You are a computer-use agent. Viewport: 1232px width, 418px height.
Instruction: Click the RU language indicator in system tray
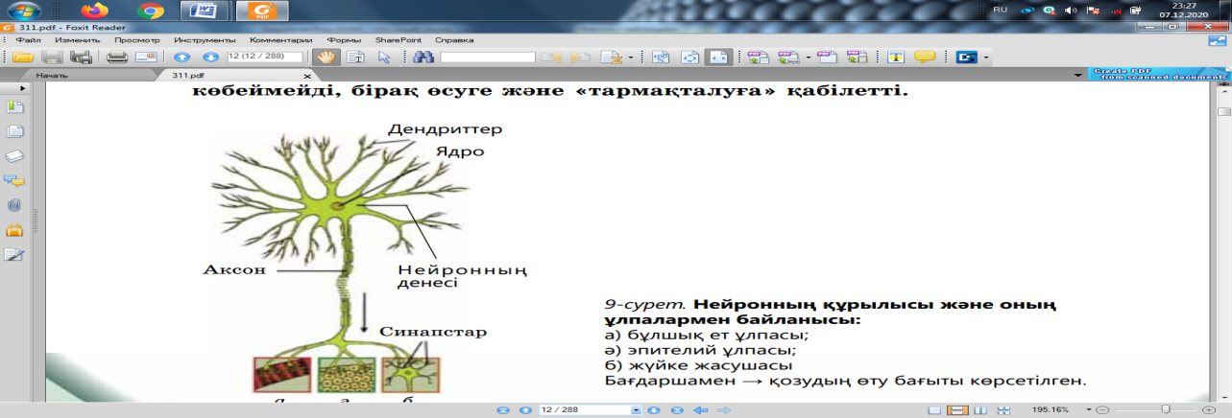pyautogui.click(x=1001, y=9)
